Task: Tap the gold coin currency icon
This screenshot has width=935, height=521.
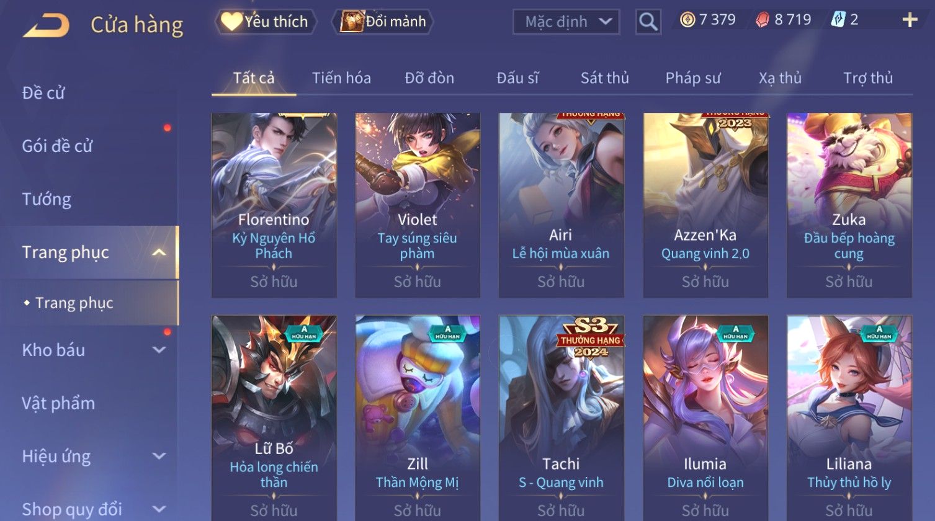Action: tap(687, 20)
